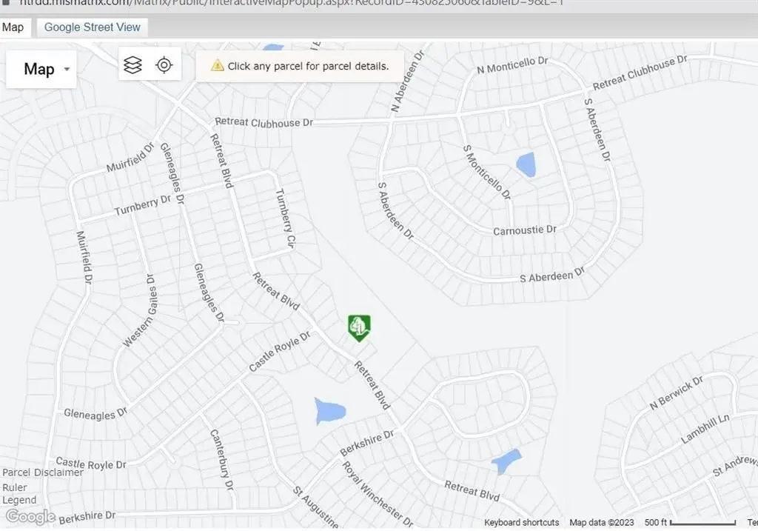
Task: Click the yellow warning triangle icon
Action: [217, 66]
